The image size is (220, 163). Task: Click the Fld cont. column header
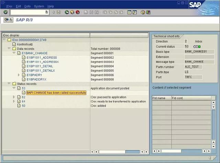(x=191, y=98)
